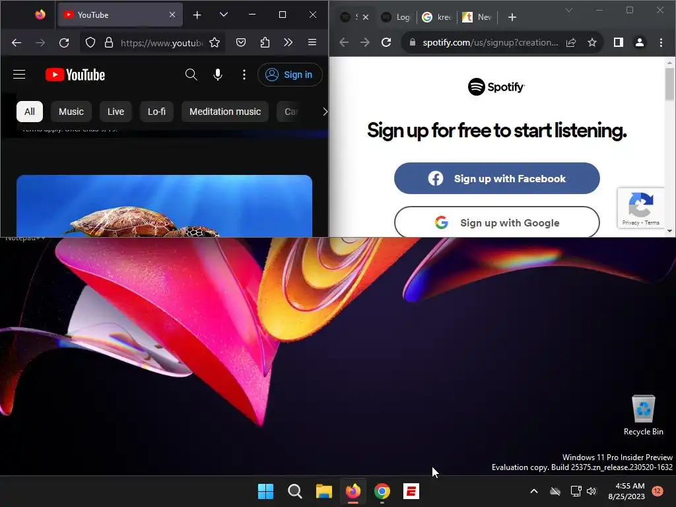This screenshot has width=676, height=507.
Task: Switch to Chrome from taskbar
Action: pos(382,491)
